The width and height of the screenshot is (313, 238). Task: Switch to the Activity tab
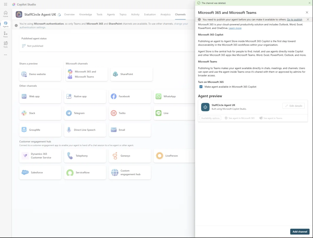(135, 15)
